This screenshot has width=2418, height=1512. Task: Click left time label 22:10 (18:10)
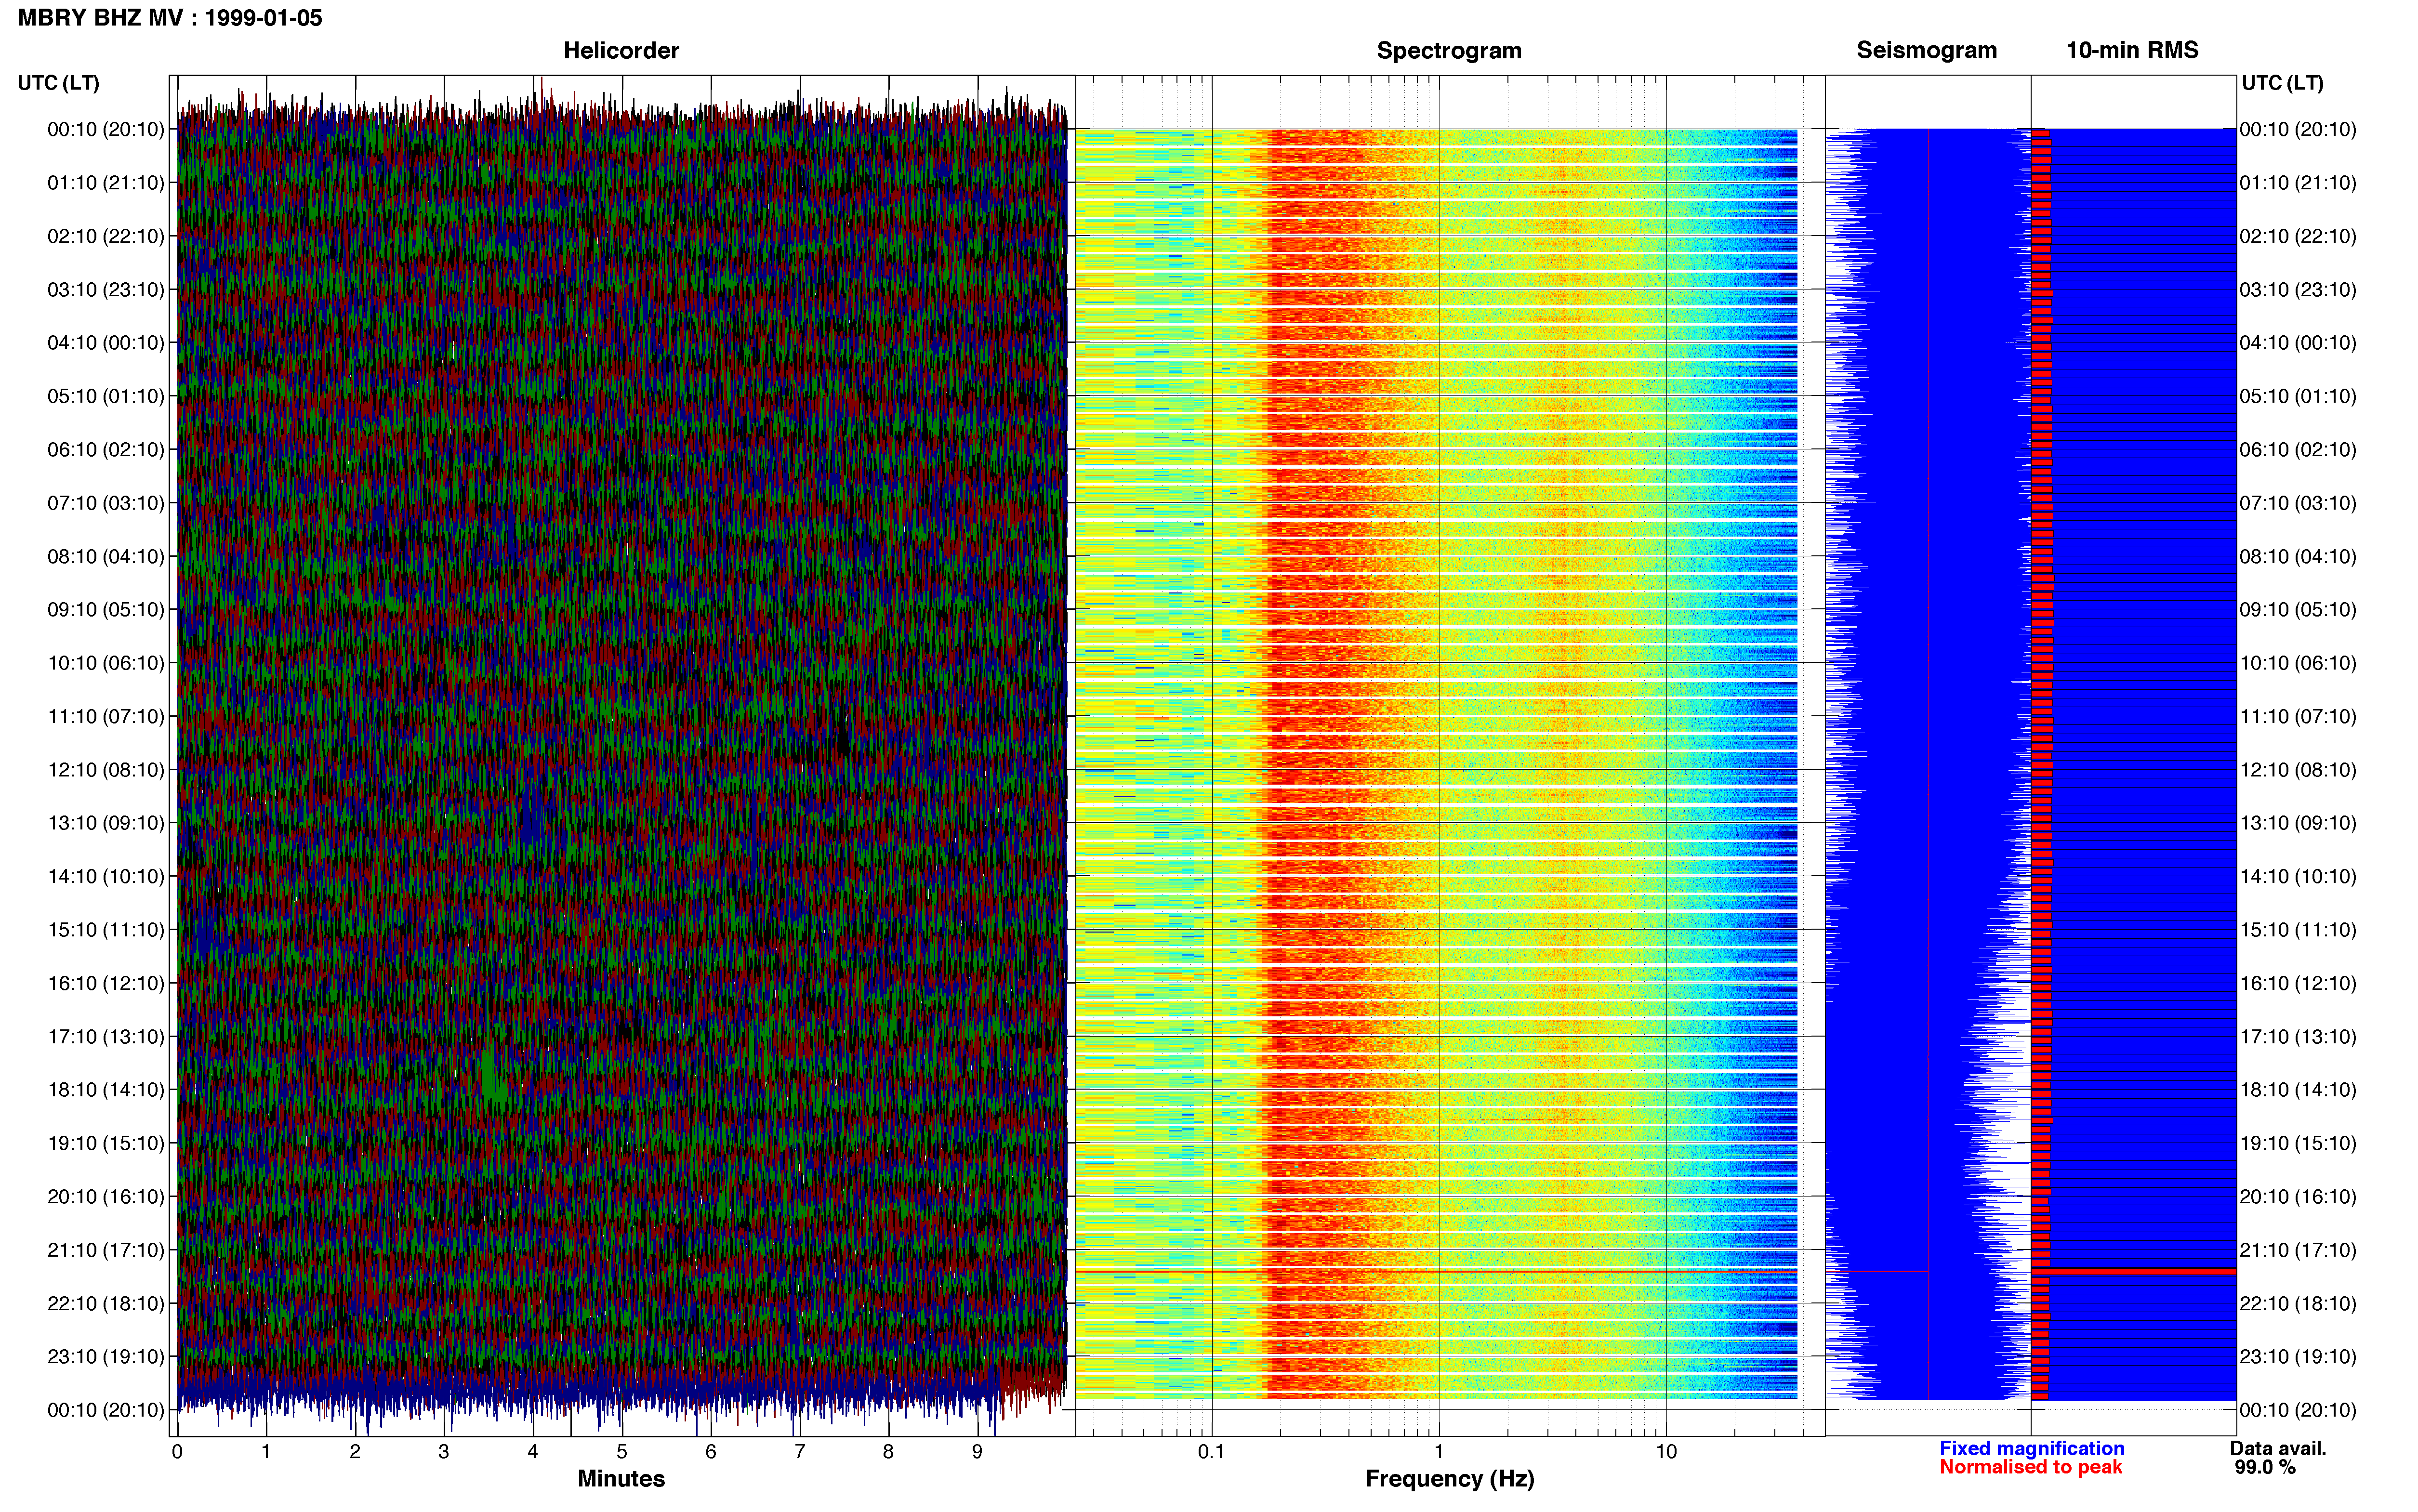pyautogui.click(x=106, y=1304)
